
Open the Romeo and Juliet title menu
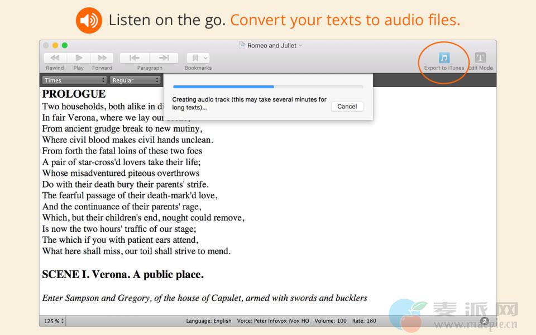[271, 46]
